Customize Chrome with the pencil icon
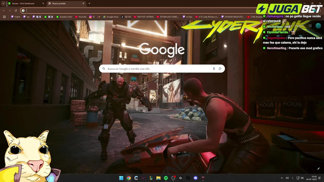This screenshot has width=324, height=182. point(318,169)
